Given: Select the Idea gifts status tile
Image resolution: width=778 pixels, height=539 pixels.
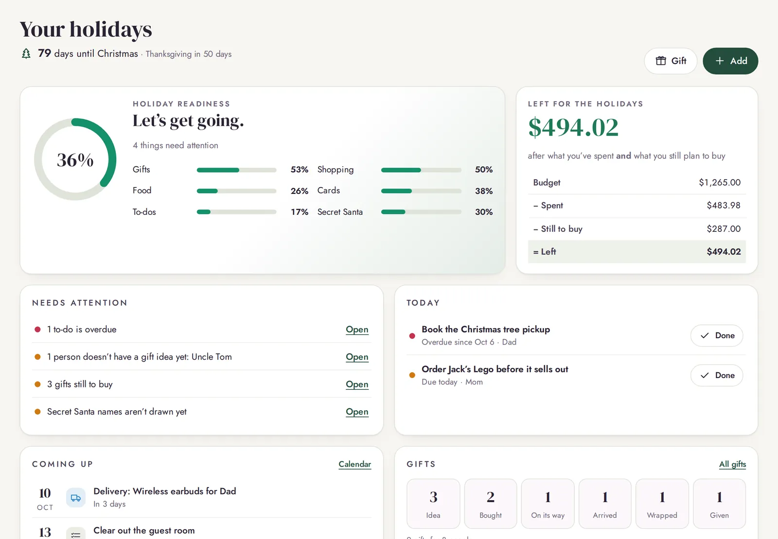Looking at the screenshot, I should point(433,504).
